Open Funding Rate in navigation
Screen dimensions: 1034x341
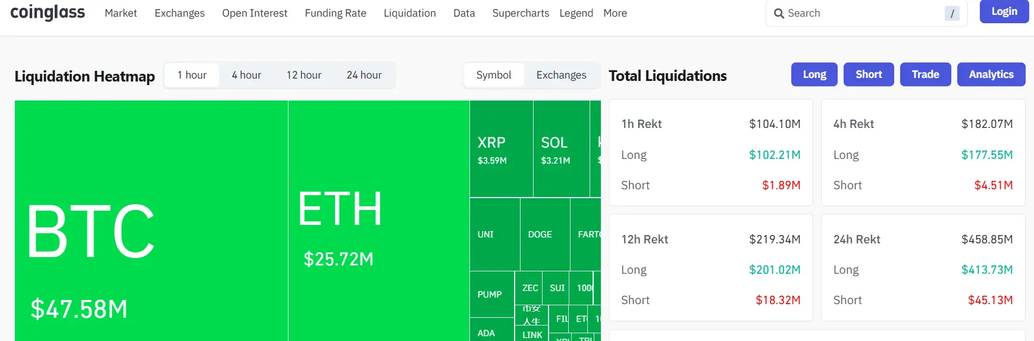pos(336,13)
